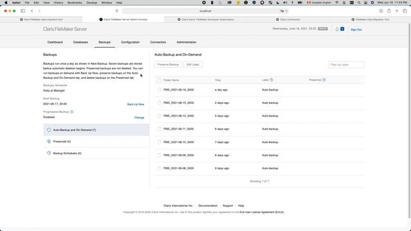Check the box for FMS_2021-06-09_0000
411x231 pixels.
tap(159, 155)
